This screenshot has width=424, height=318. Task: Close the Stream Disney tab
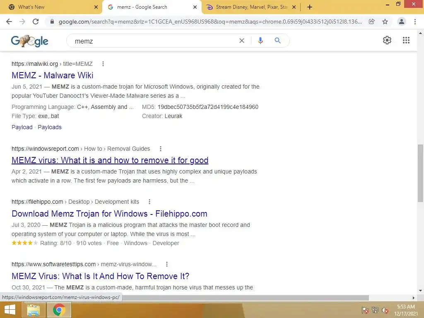pos(294,7)
